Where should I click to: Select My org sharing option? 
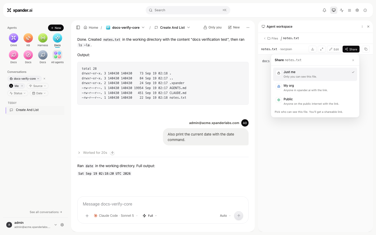[x=315, y=88]
